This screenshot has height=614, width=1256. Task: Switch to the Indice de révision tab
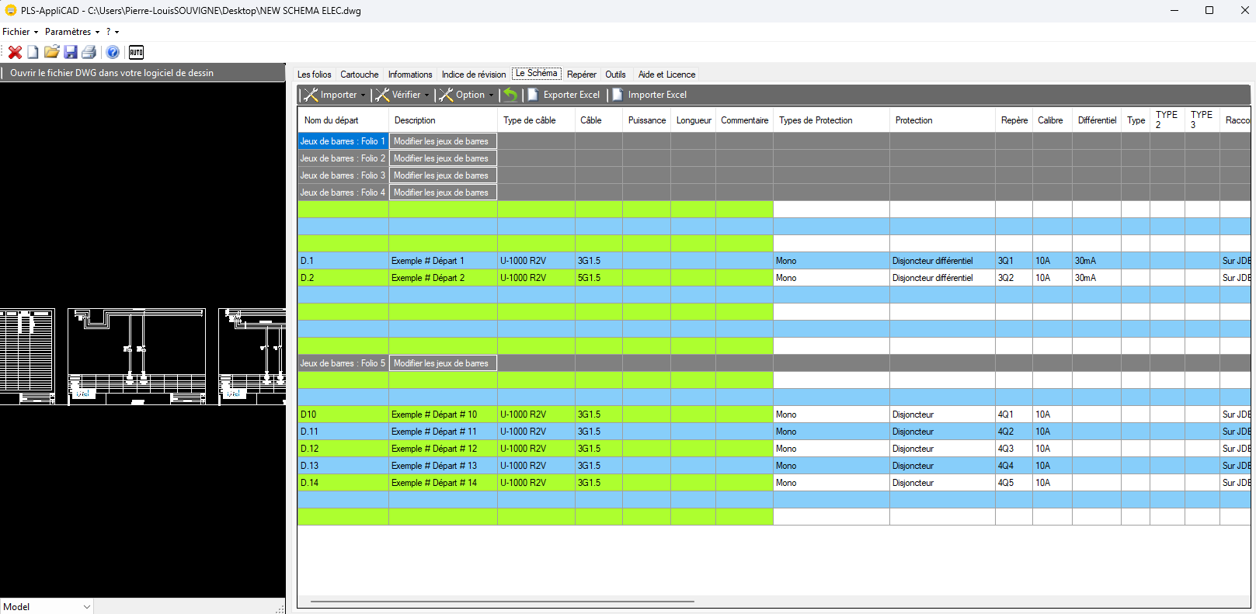[x=474, y=75]
